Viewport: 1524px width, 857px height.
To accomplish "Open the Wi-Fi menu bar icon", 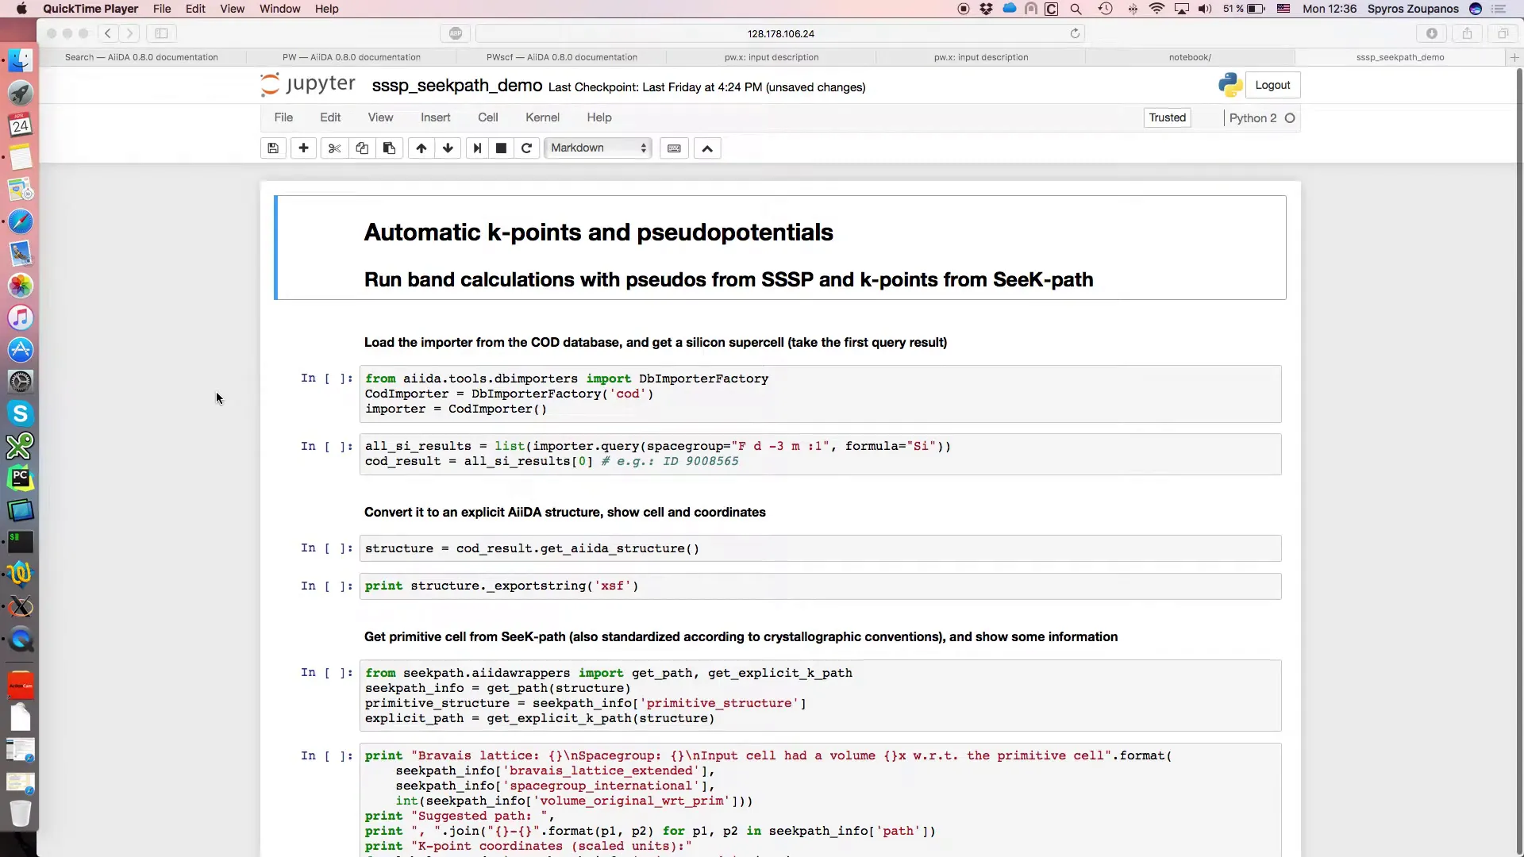I will pos(1156,9).
